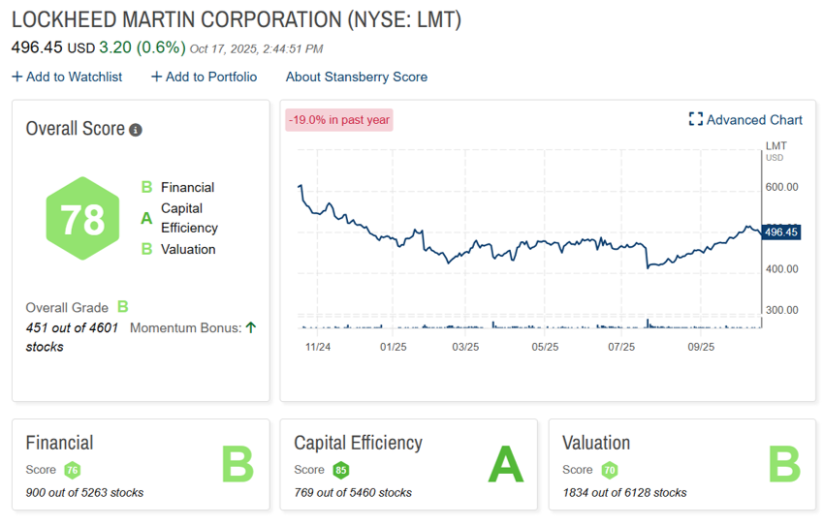Click the large A Capital Efficiency grade
824x526 pixels.
(505, 465)
